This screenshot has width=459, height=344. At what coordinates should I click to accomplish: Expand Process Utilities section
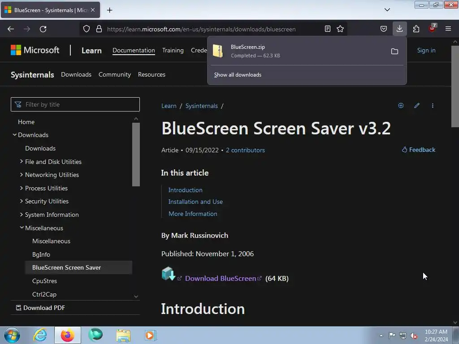(22, 188)
